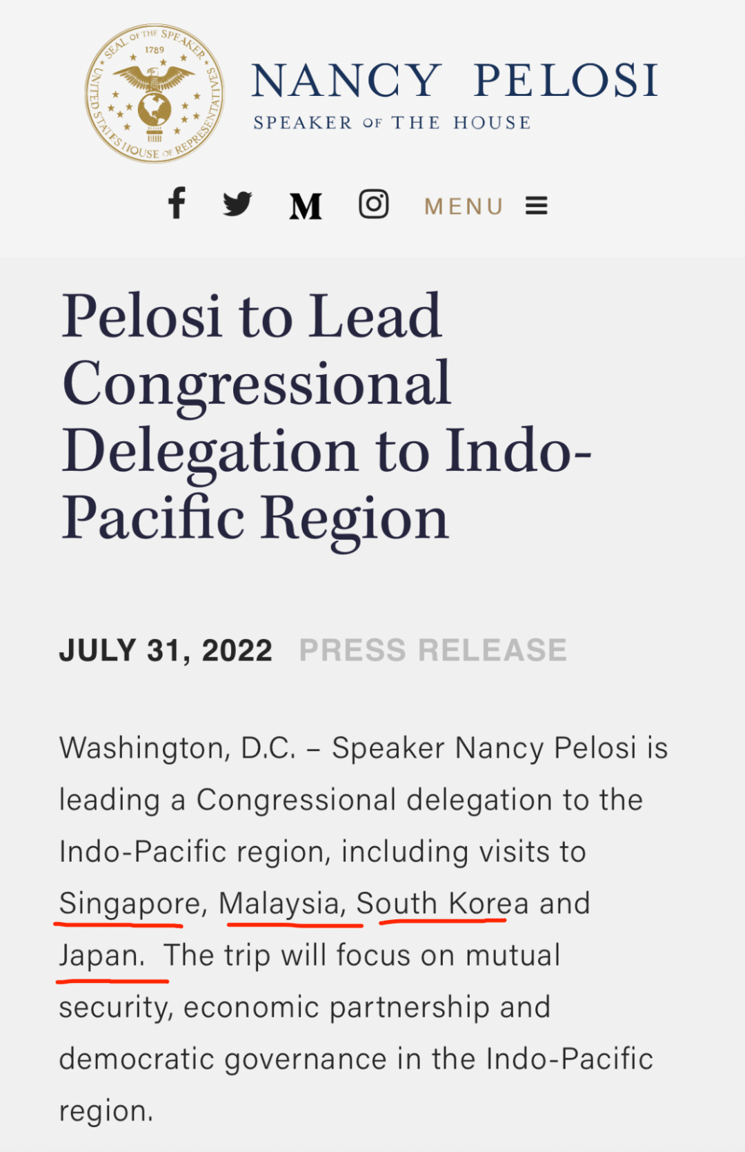Click "Washington, D.C." in the article body
The height and width of the screenshot is (1152, 745).
[177, 748]
